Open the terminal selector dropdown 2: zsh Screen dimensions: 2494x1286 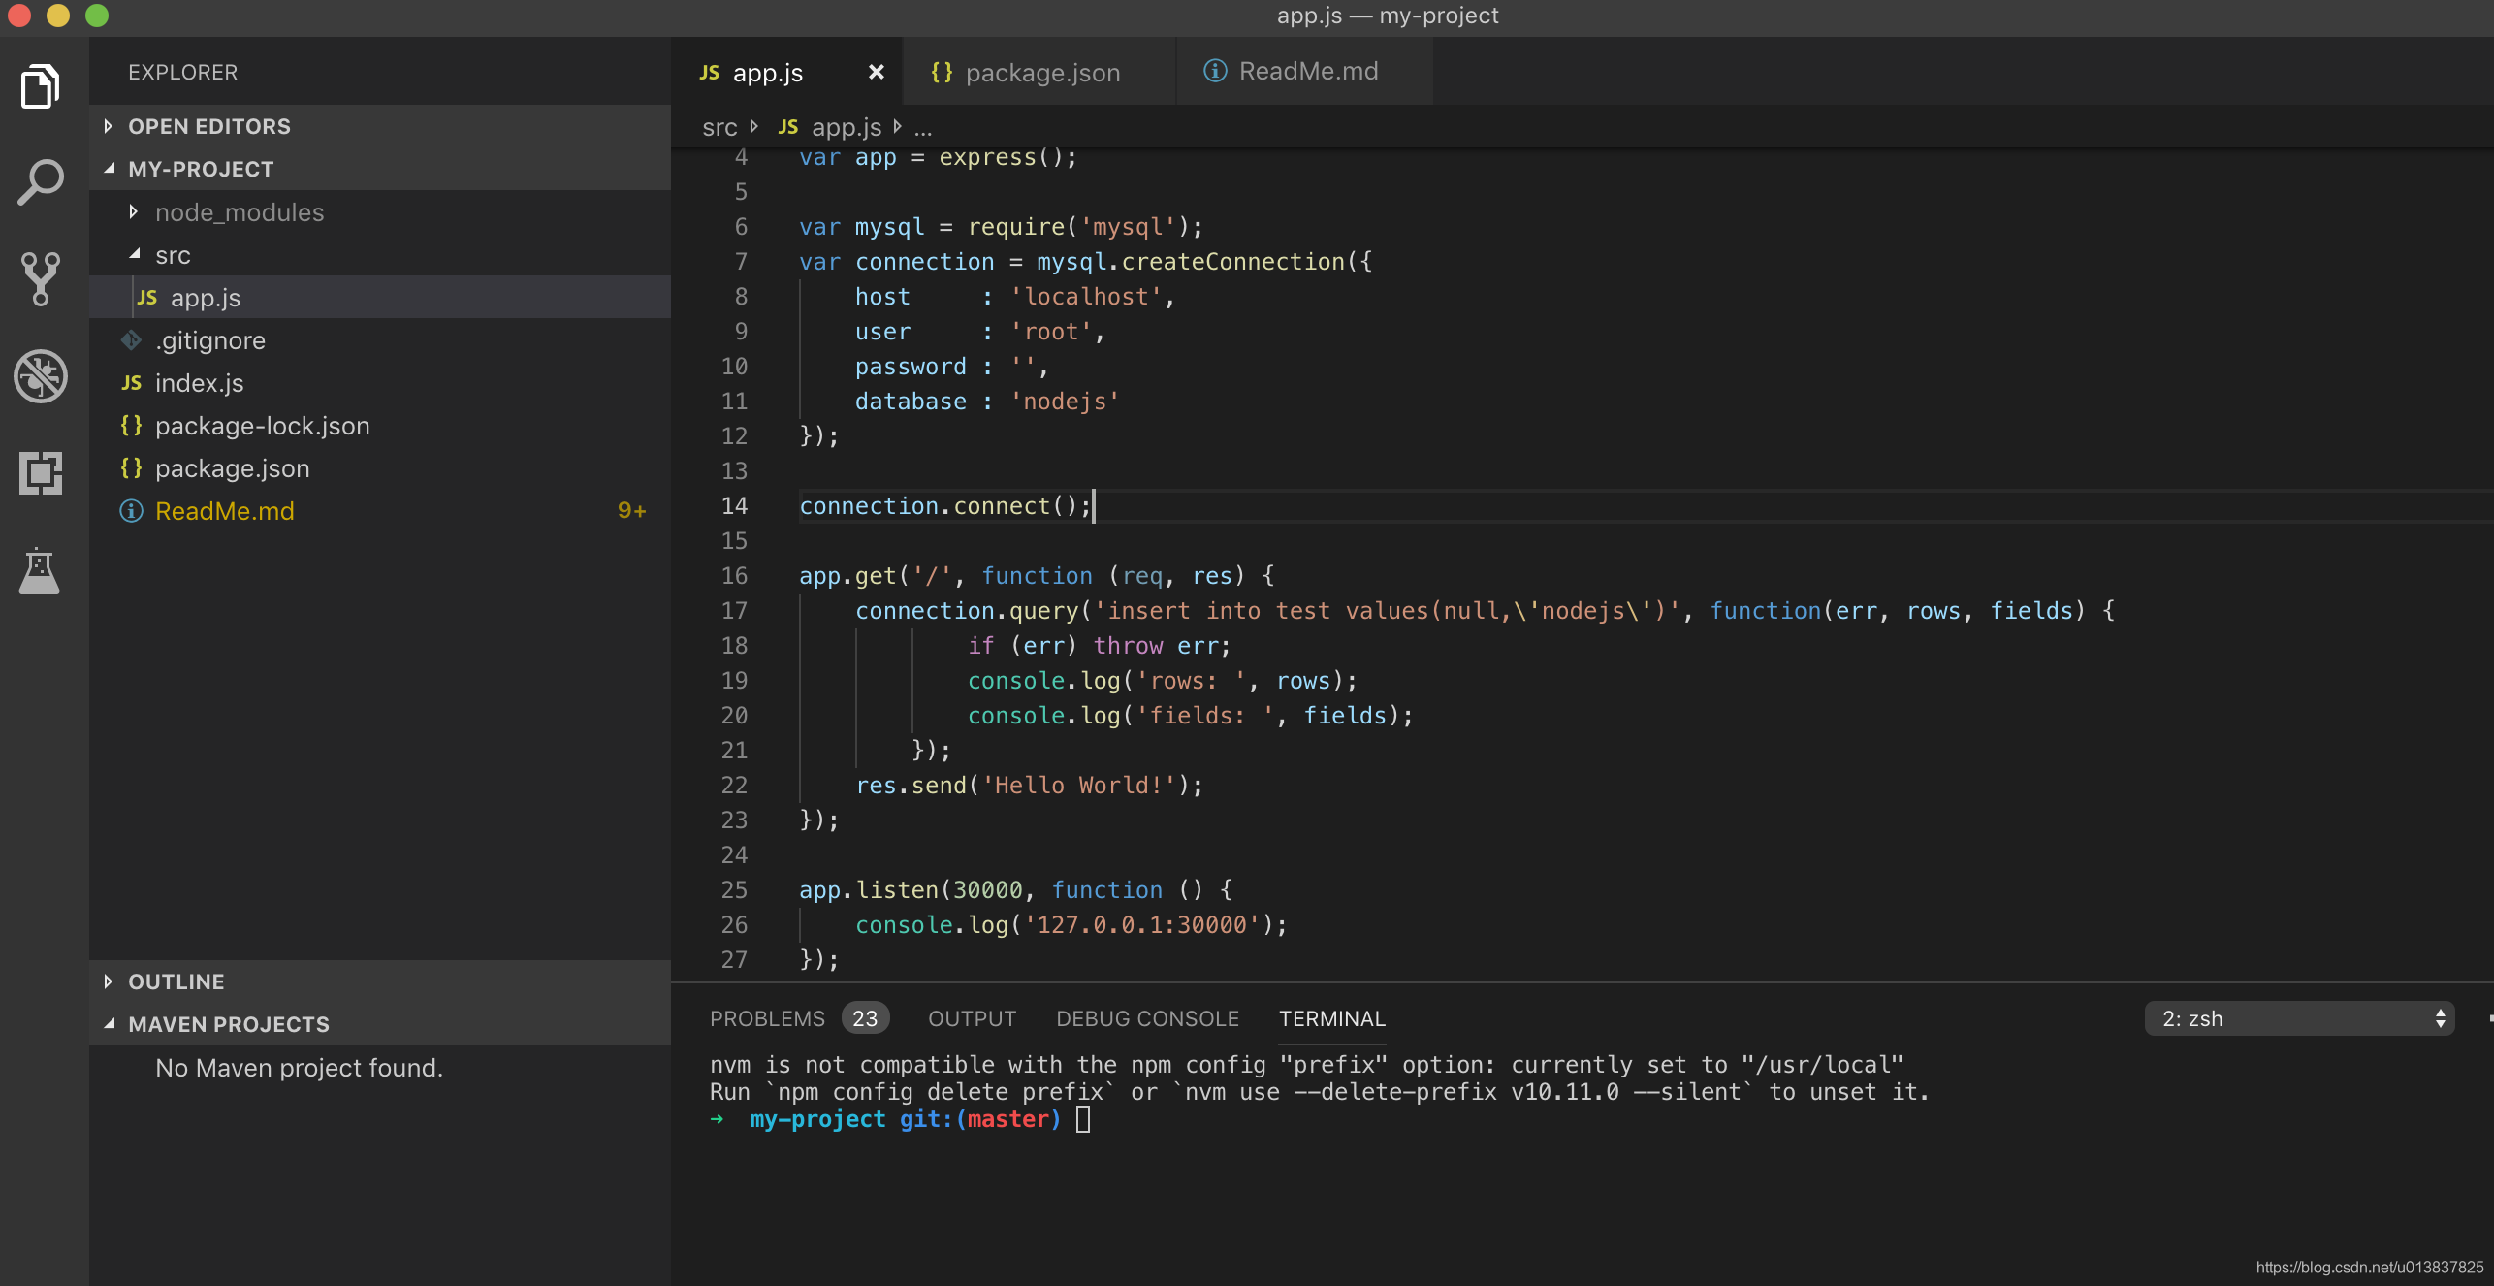coord(2299,1018)
